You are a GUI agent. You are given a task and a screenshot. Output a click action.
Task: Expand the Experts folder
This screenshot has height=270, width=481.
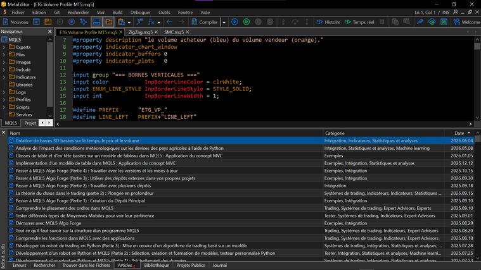(x=4, y=47)
